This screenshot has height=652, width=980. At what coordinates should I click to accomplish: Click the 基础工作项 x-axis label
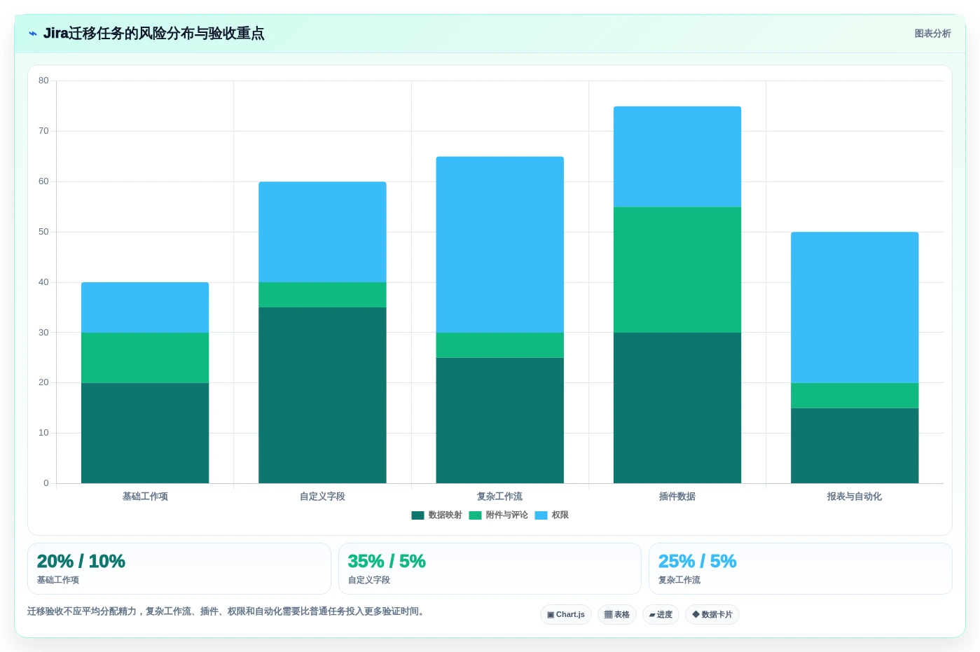point(145,497)
